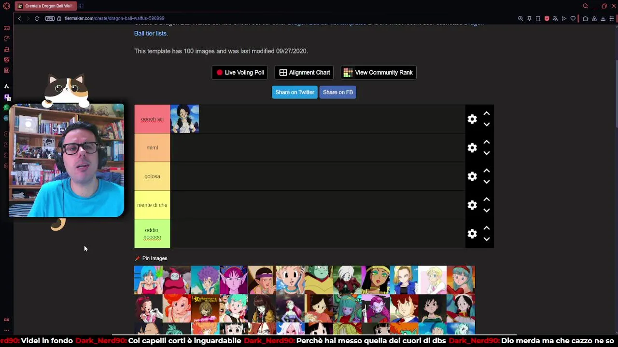Image resolution: width=618 pixels, height=347 pixels.
Task: Toggle the VPN badge in address bar
Action: tap(50, 18)
